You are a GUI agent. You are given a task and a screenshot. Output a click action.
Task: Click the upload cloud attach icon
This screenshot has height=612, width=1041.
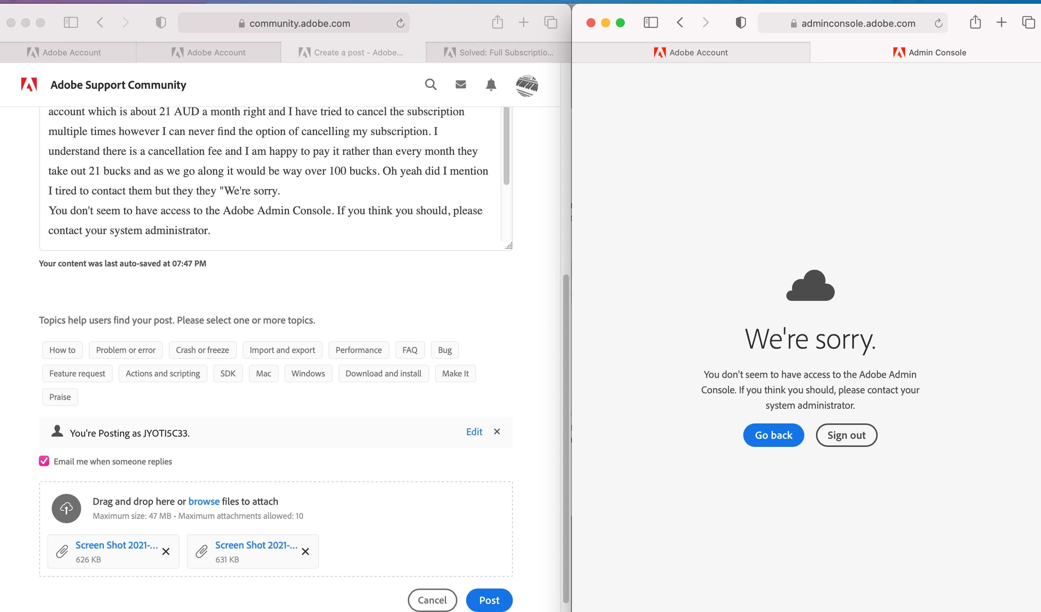66,508
